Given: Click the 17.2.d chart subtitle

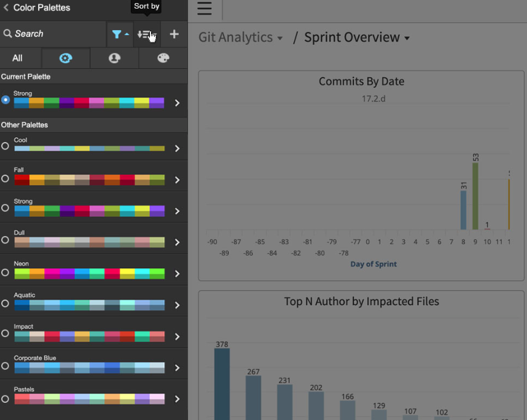Looking at the screenshot, I should tap(373, 98).
